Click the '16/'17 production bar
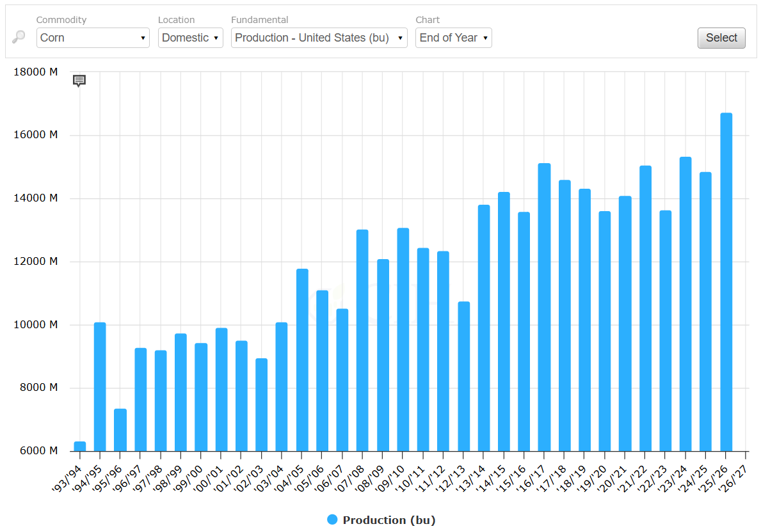 (x=544, y=307)
